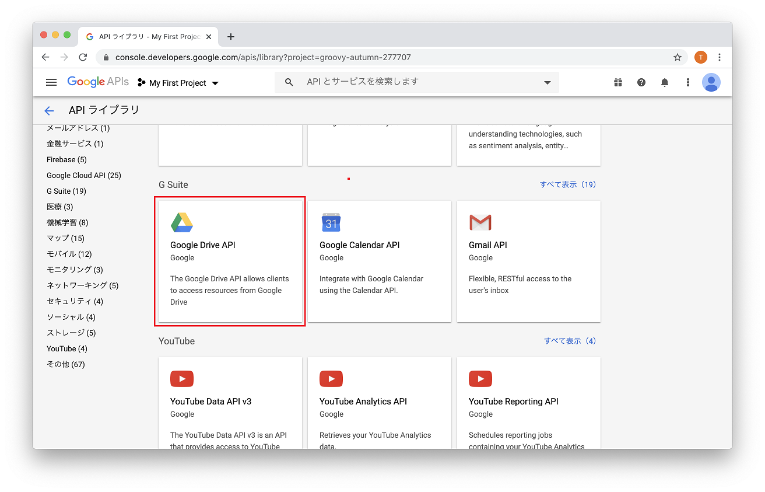Filter by メールアドレス (1) category
Screen dimensions: 765x492
[78, 128]
